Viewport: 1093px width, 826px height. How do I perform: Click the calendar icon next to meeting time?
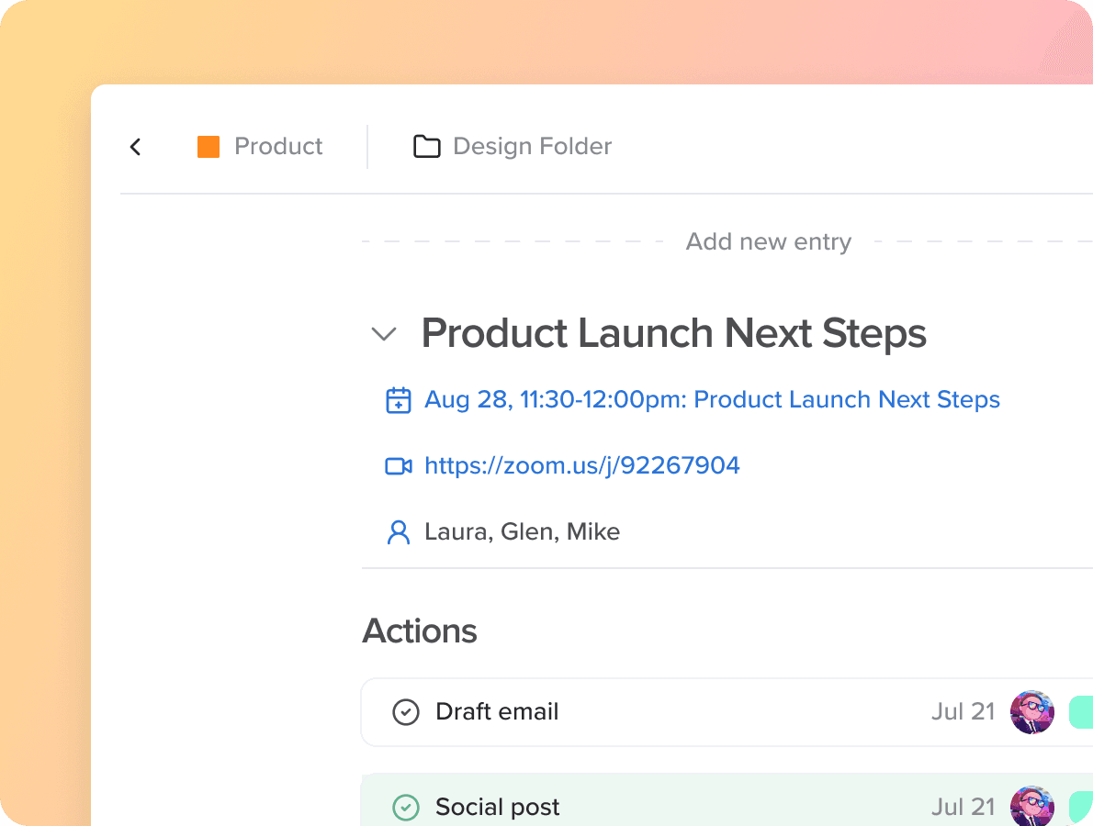point(399,399)
